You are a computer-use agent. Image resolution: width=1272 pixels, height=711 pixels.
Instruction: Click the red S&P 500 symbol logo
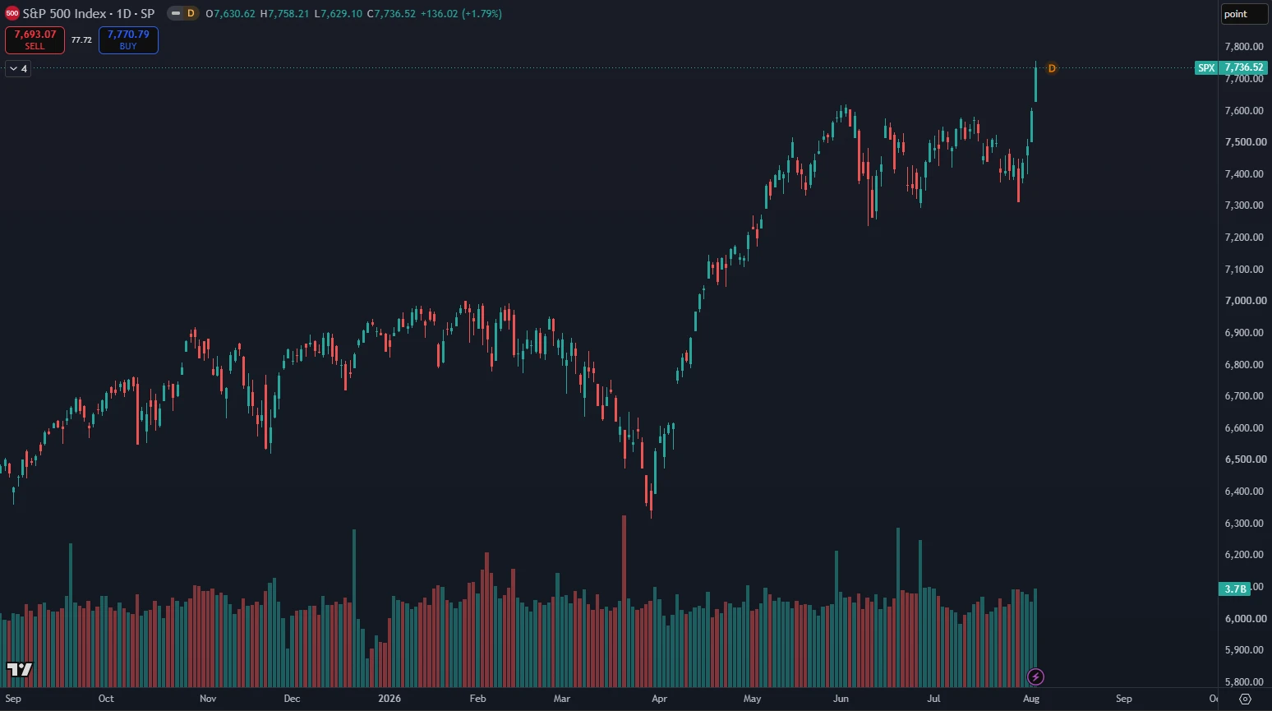click(12, 13)
